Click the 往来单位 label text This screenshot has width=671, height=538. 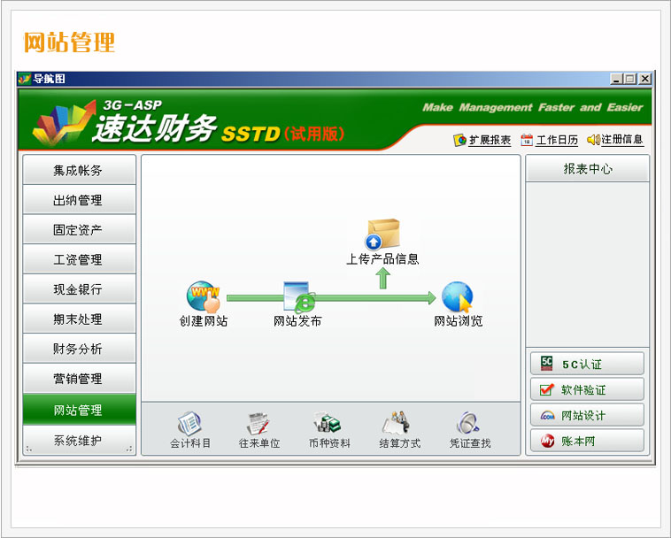pyautogui.click(x=258, y=443)
